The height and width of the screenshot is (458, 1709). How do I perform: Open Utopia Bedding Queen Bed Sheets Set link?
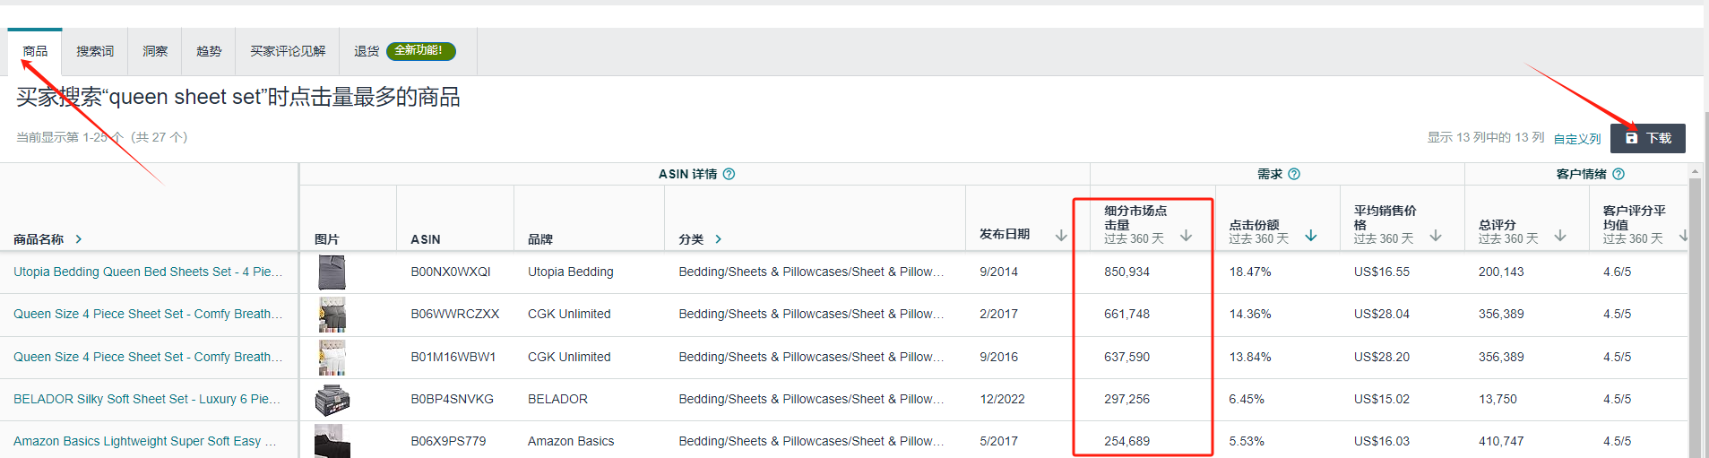pos(148,272)
